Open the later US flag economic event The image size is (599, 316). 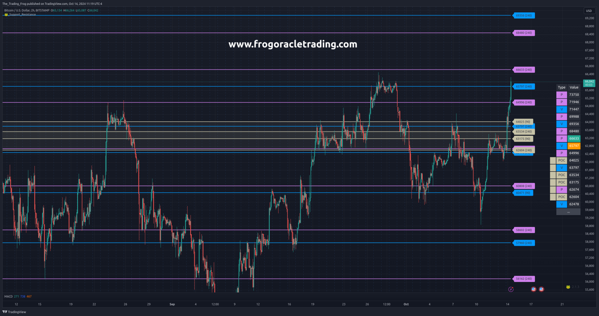tap(541, 289)
